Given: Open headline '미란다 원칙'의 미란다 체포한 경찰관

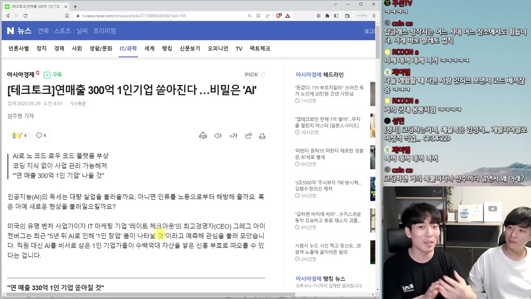Looking at the screenshot, I should click(x=329, y=154).
